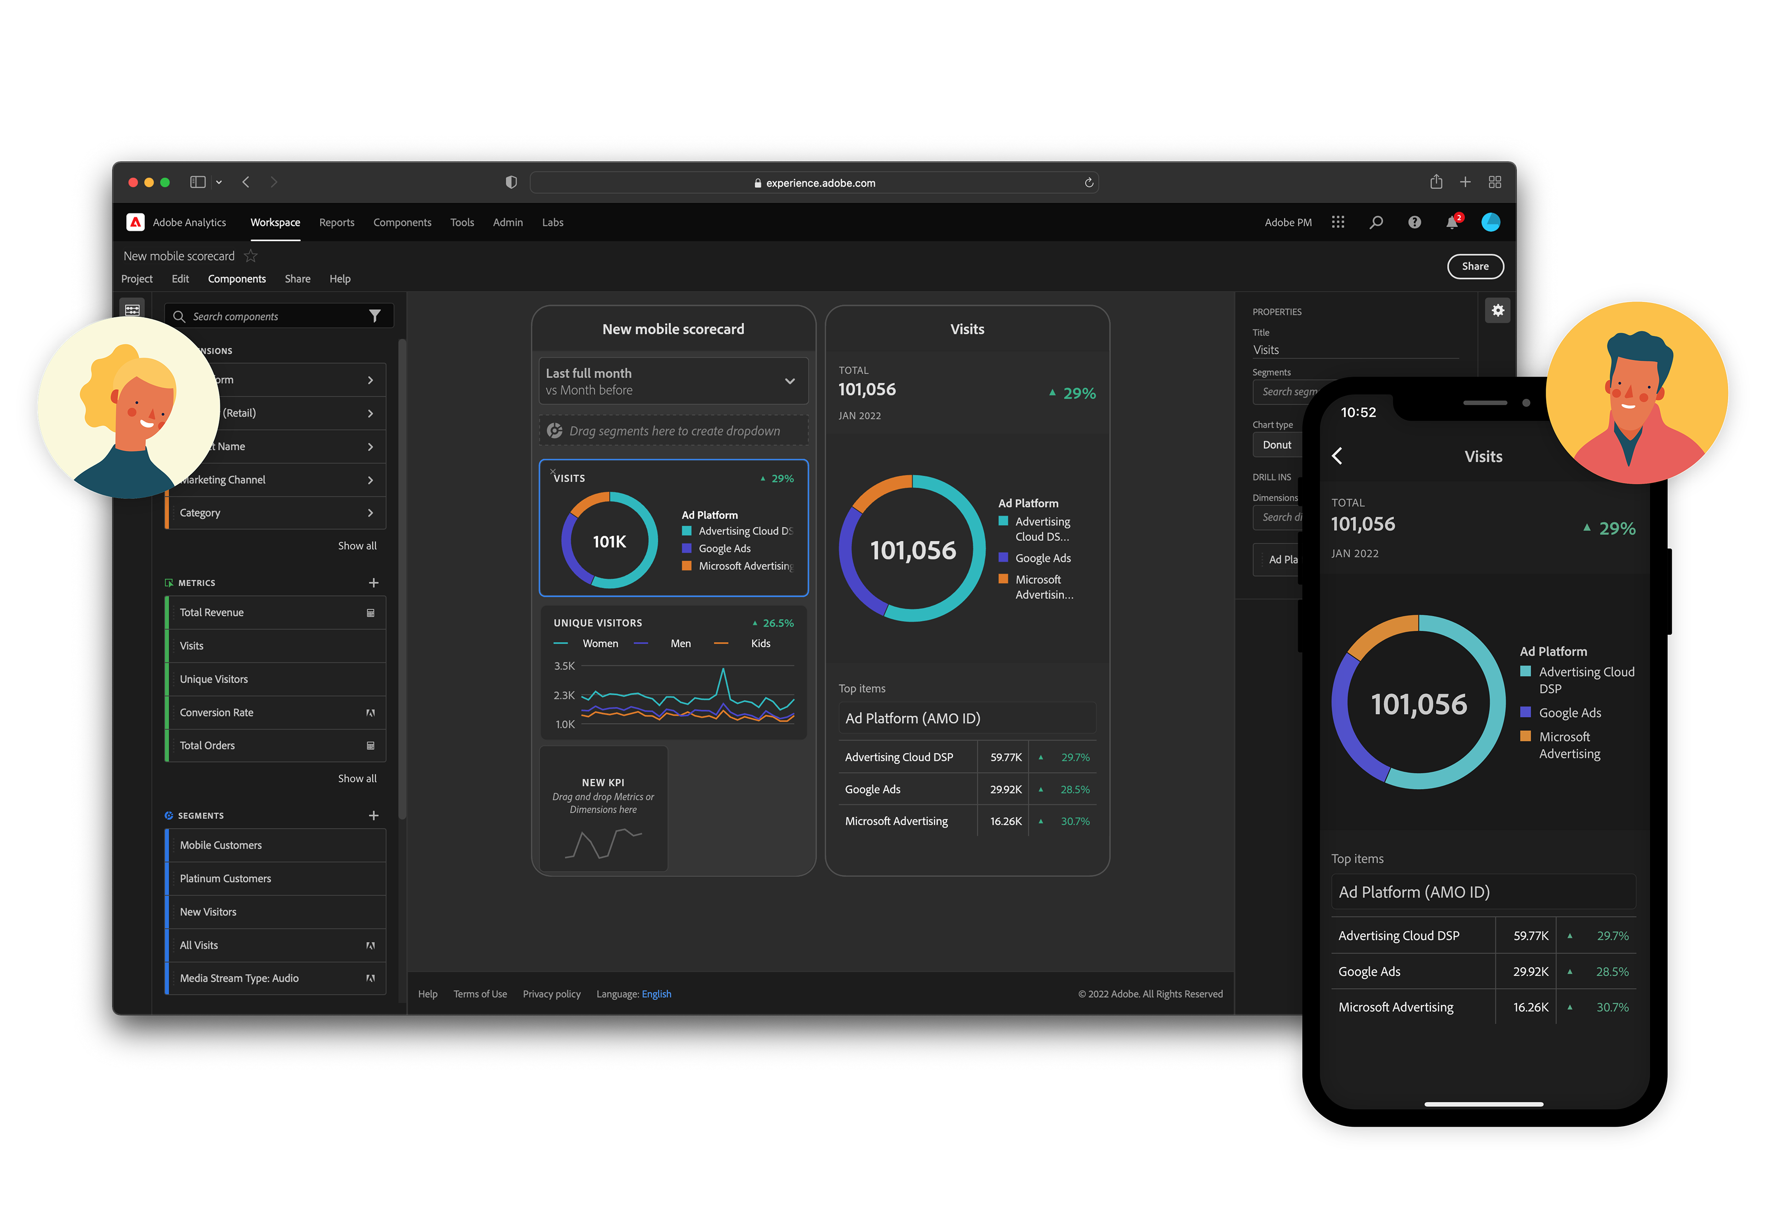Favorite the project with star icon

[x=251, y=256]
